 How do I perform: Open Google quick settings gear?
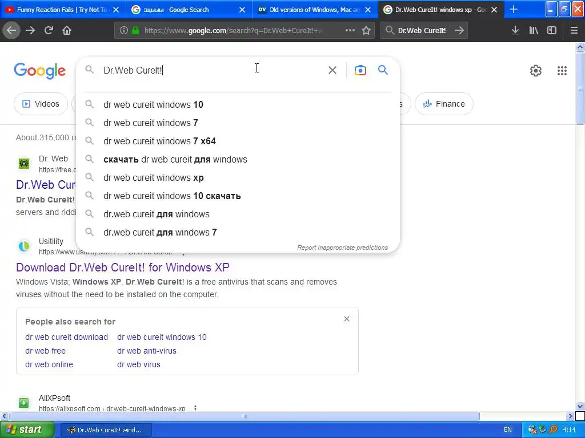click(536, 70)
